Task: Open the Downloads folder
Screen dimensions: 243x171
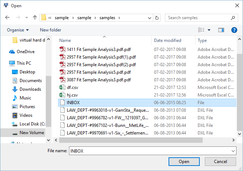Action: coord(27,89)
